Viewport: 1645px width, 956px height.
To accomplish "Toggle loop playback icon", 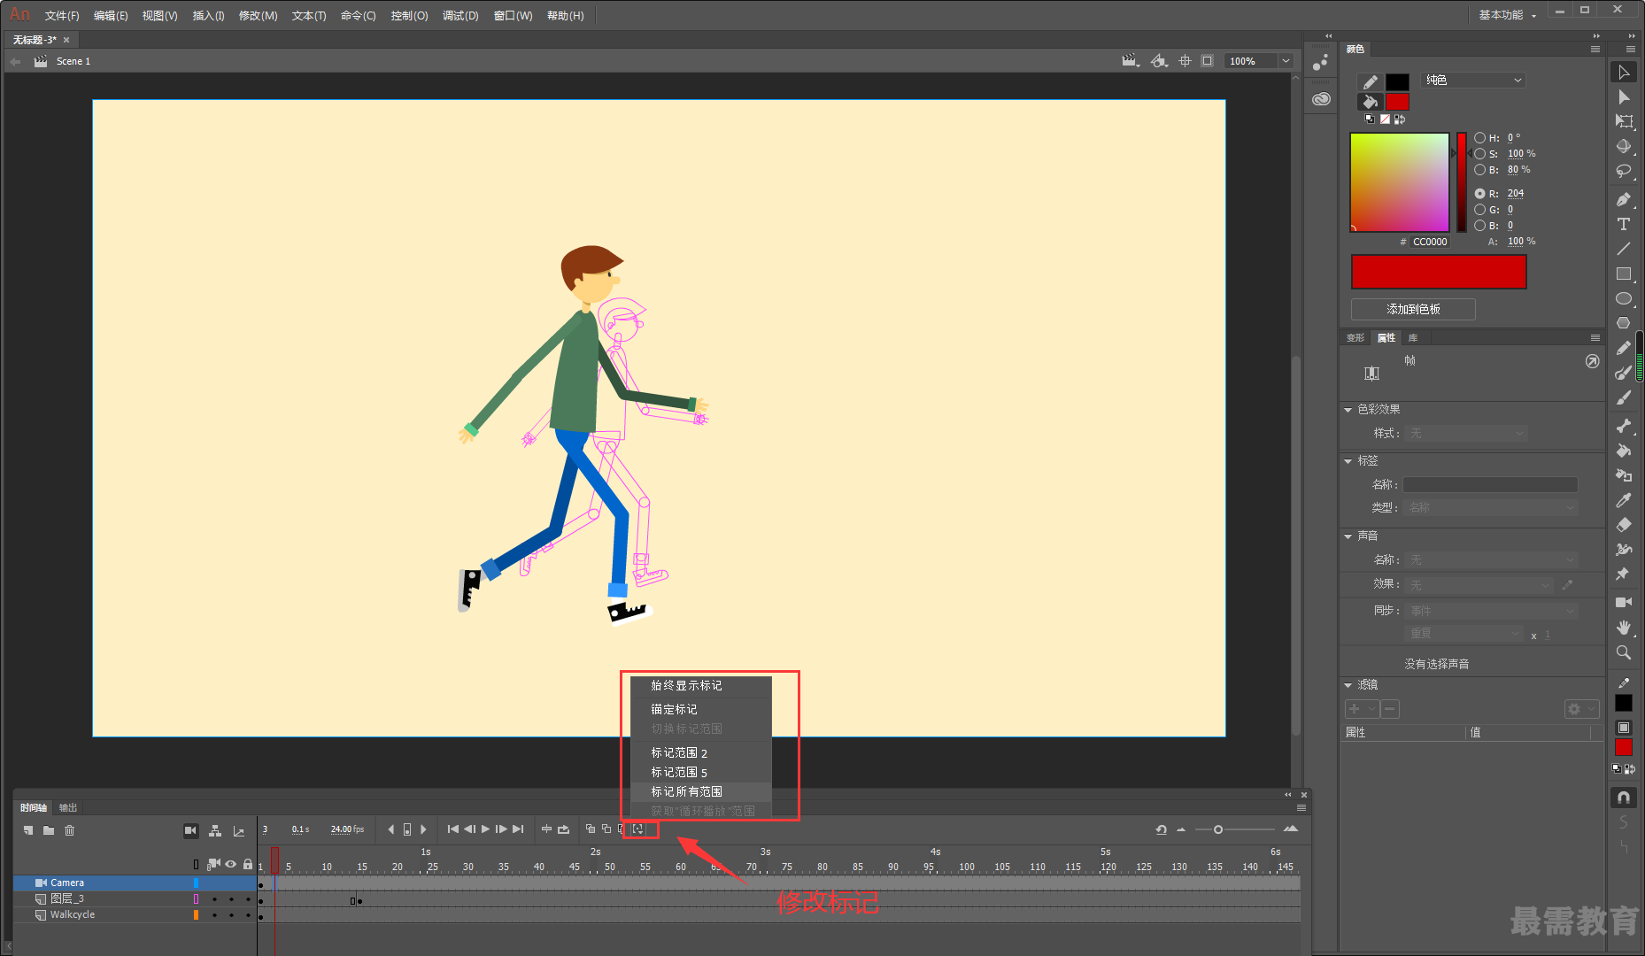I will (x=563, y=829).
